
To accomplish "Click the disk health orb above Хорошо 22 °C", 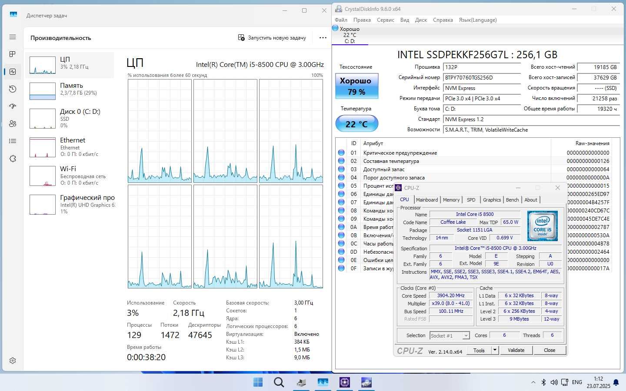I will point(335,28).
